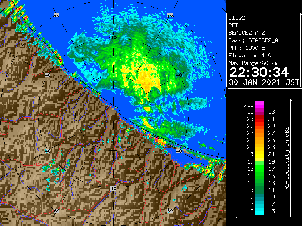Select the 'Elevation:1.0' text
Image resolution: width=302 pixels, height=226 pixels.
point(250,56)
